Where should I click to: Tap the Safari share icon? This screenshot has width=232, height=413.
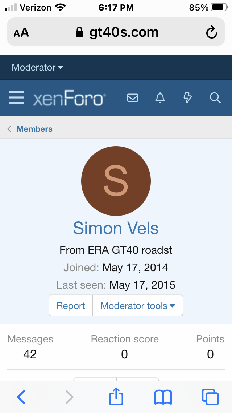(116, 397)
